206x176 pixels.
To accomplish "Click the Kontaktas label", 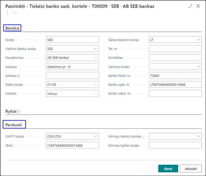I will click(116, 58).
